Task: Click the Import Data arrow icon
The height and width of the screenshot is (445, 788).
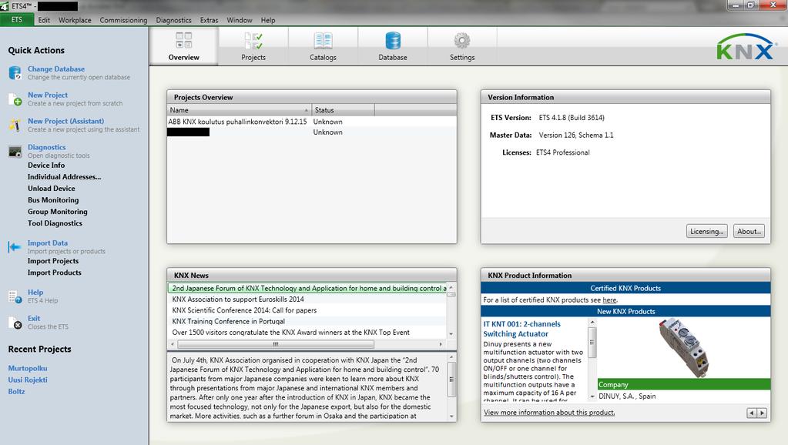Action: click(x=15, y=246)
